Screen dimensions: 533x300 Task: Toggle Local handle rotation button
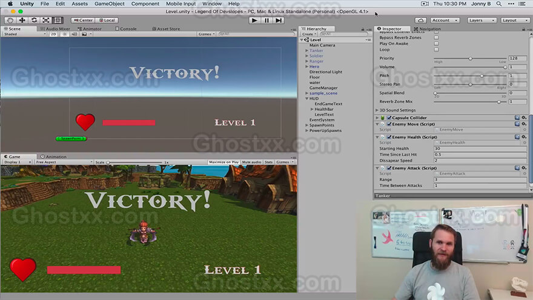[107, 21]
